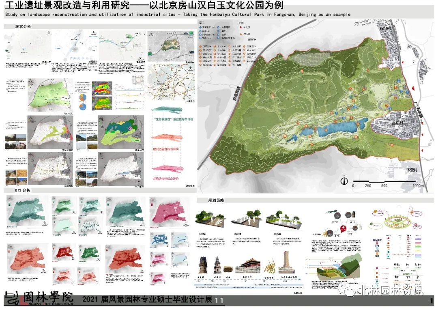
Task: Click the north arrow compass beside the scale bar
Action: [x=344, y=181]
